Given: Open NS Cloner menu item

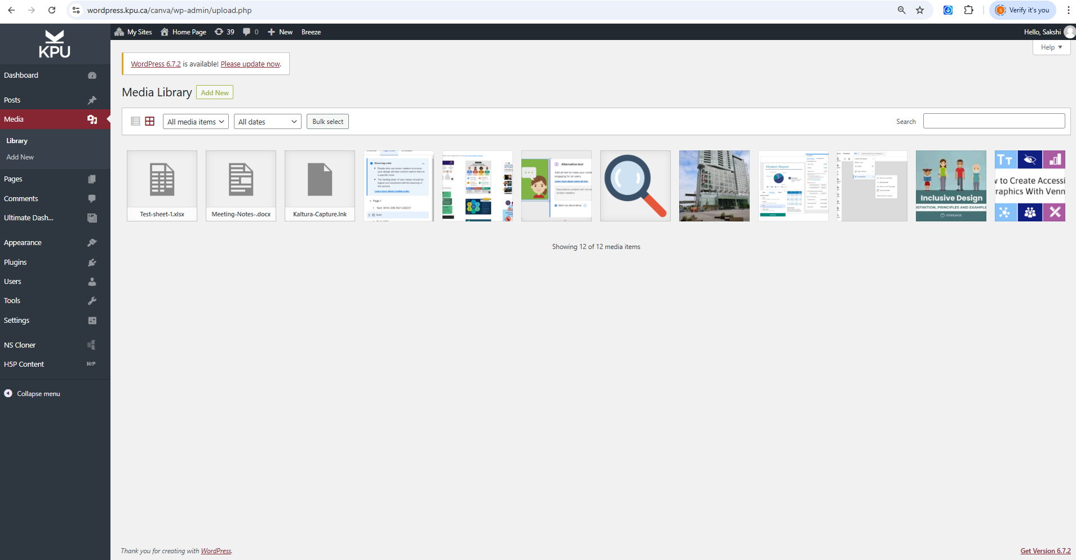Looking at the screenshot, I should click(20, 345).
